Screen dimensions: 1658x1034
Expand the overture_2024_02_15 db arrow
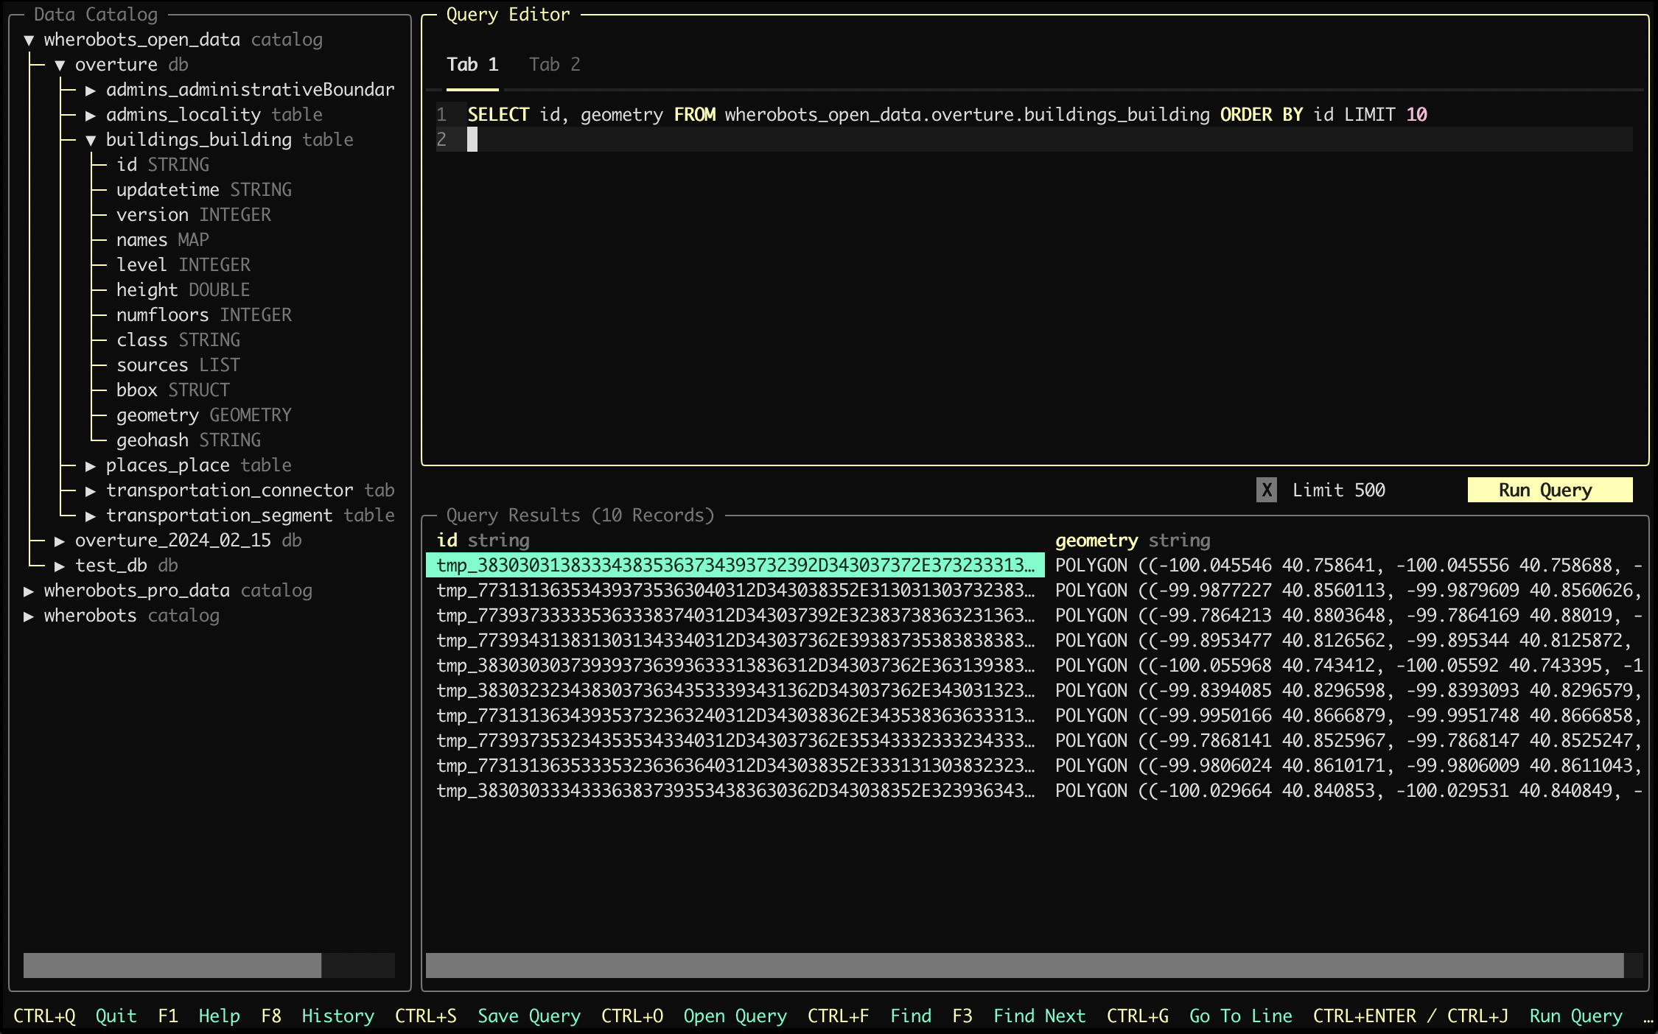point(60,541)
